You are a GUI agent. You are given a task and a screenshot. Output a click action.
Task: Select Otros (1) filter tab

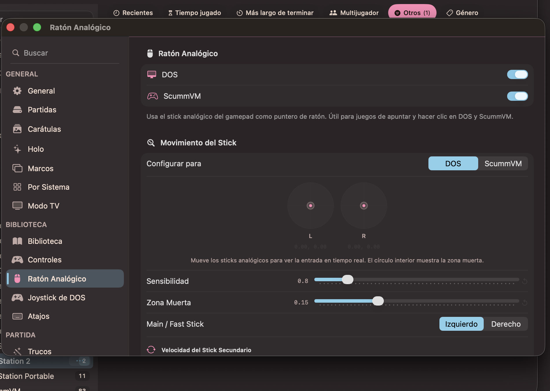412,12
